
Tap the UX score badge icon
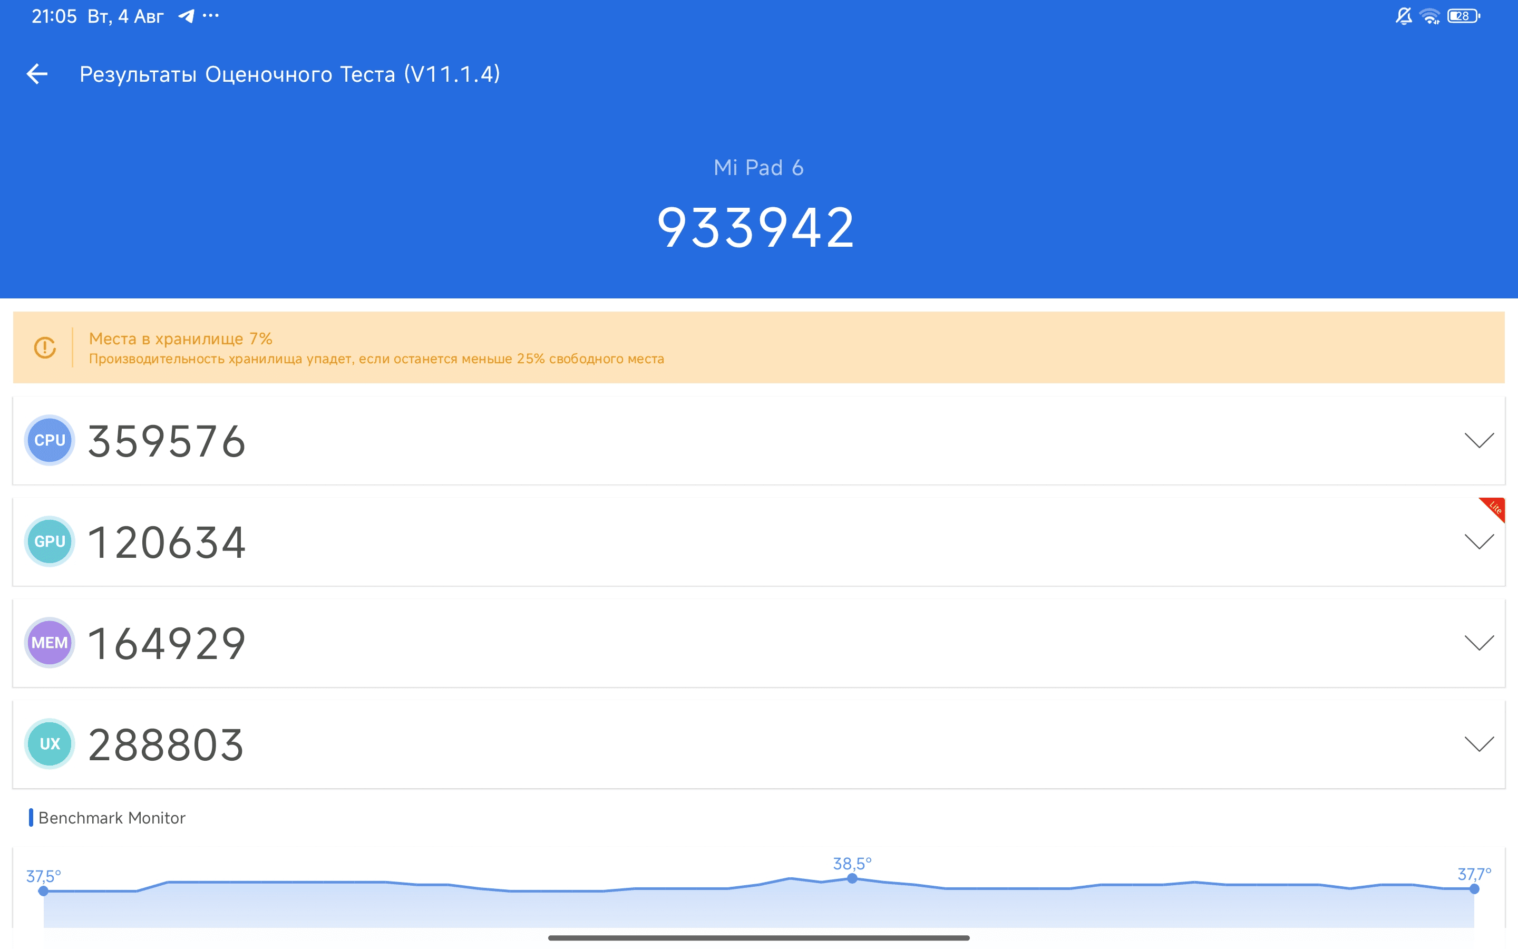(x=50, y=744)
